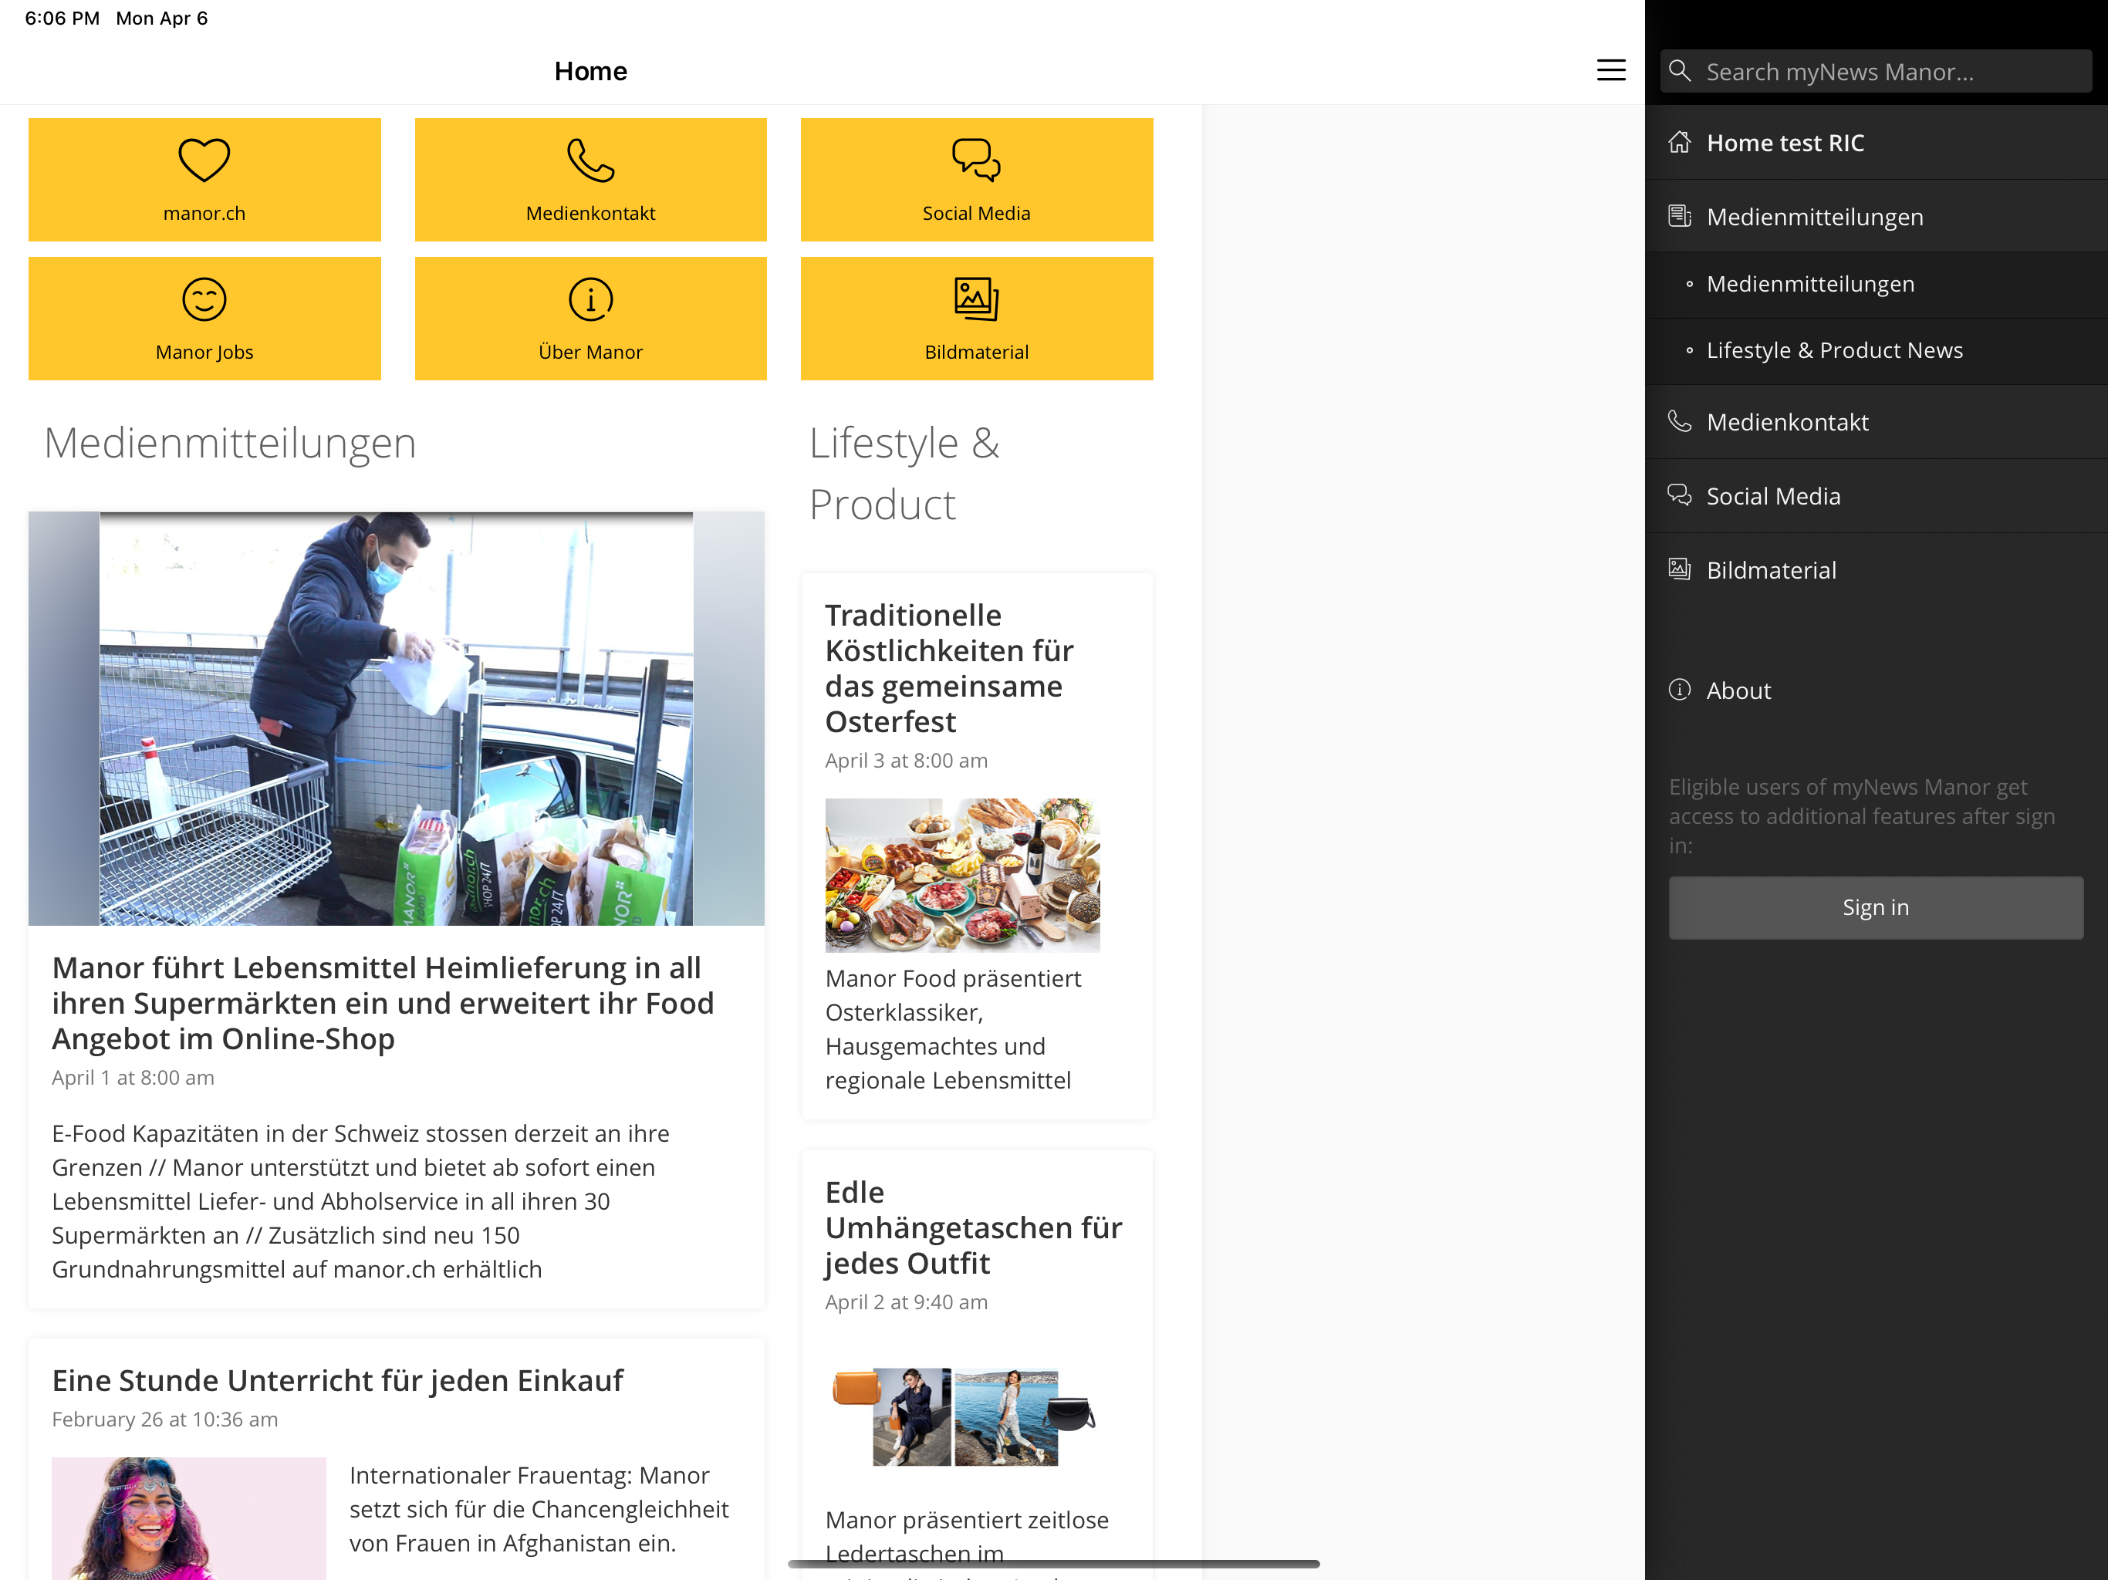Open the Easter food spread thumbnail

(962, 875)
